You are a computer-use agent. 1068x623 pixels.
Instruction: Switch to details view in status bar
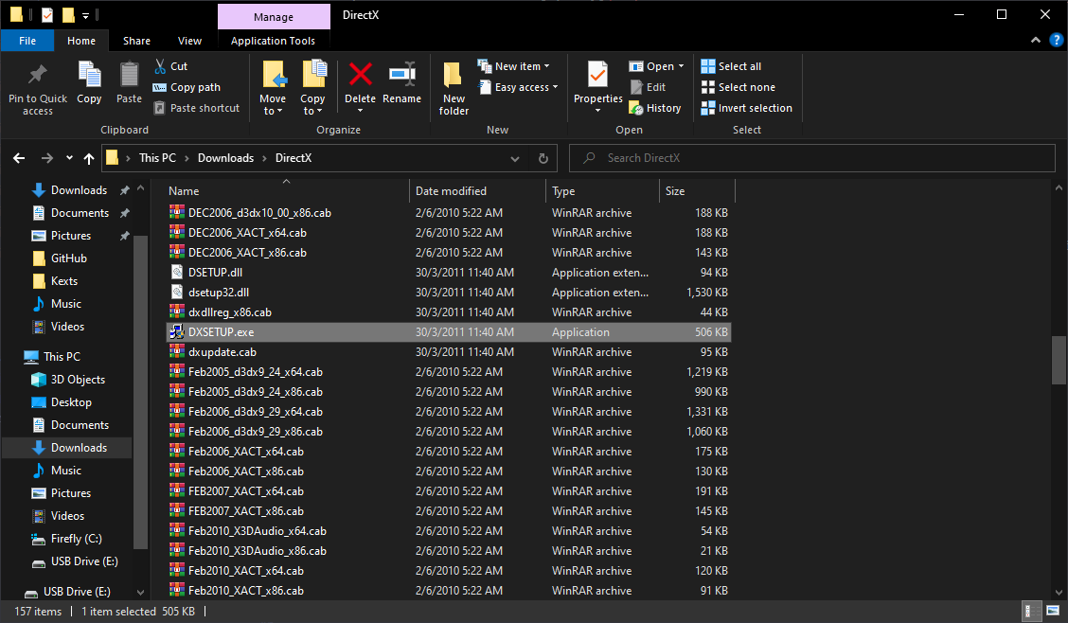[1030, 611]
